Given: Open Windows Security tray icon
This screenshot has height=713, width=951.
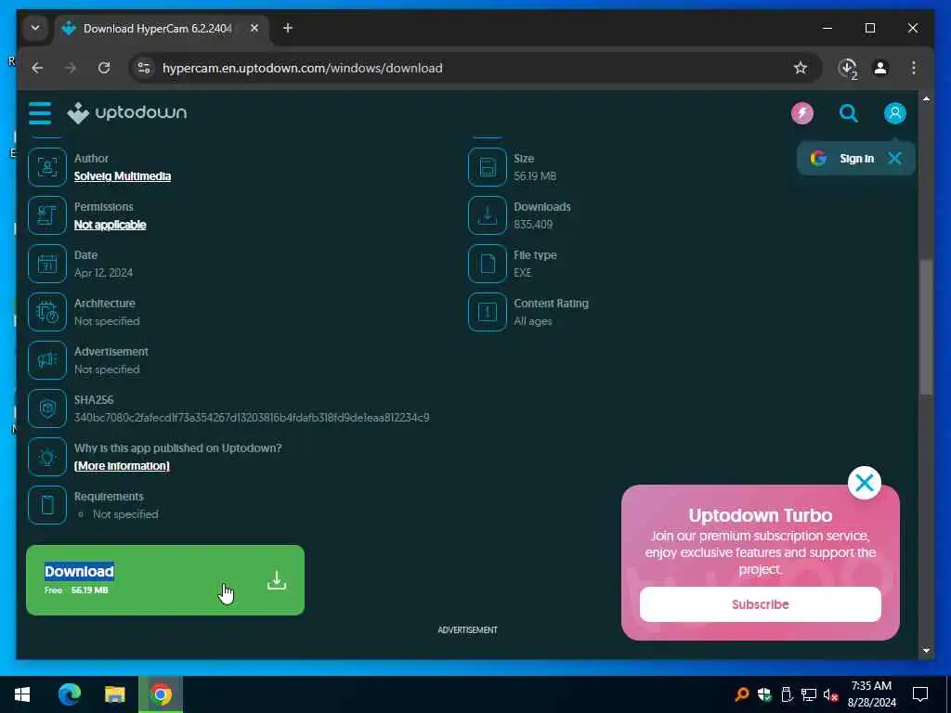Looking at the screenshot, I should (764, 694).
